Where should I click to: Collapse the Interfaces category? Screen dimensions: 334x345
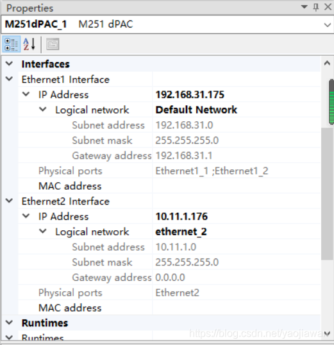[10, 64]
